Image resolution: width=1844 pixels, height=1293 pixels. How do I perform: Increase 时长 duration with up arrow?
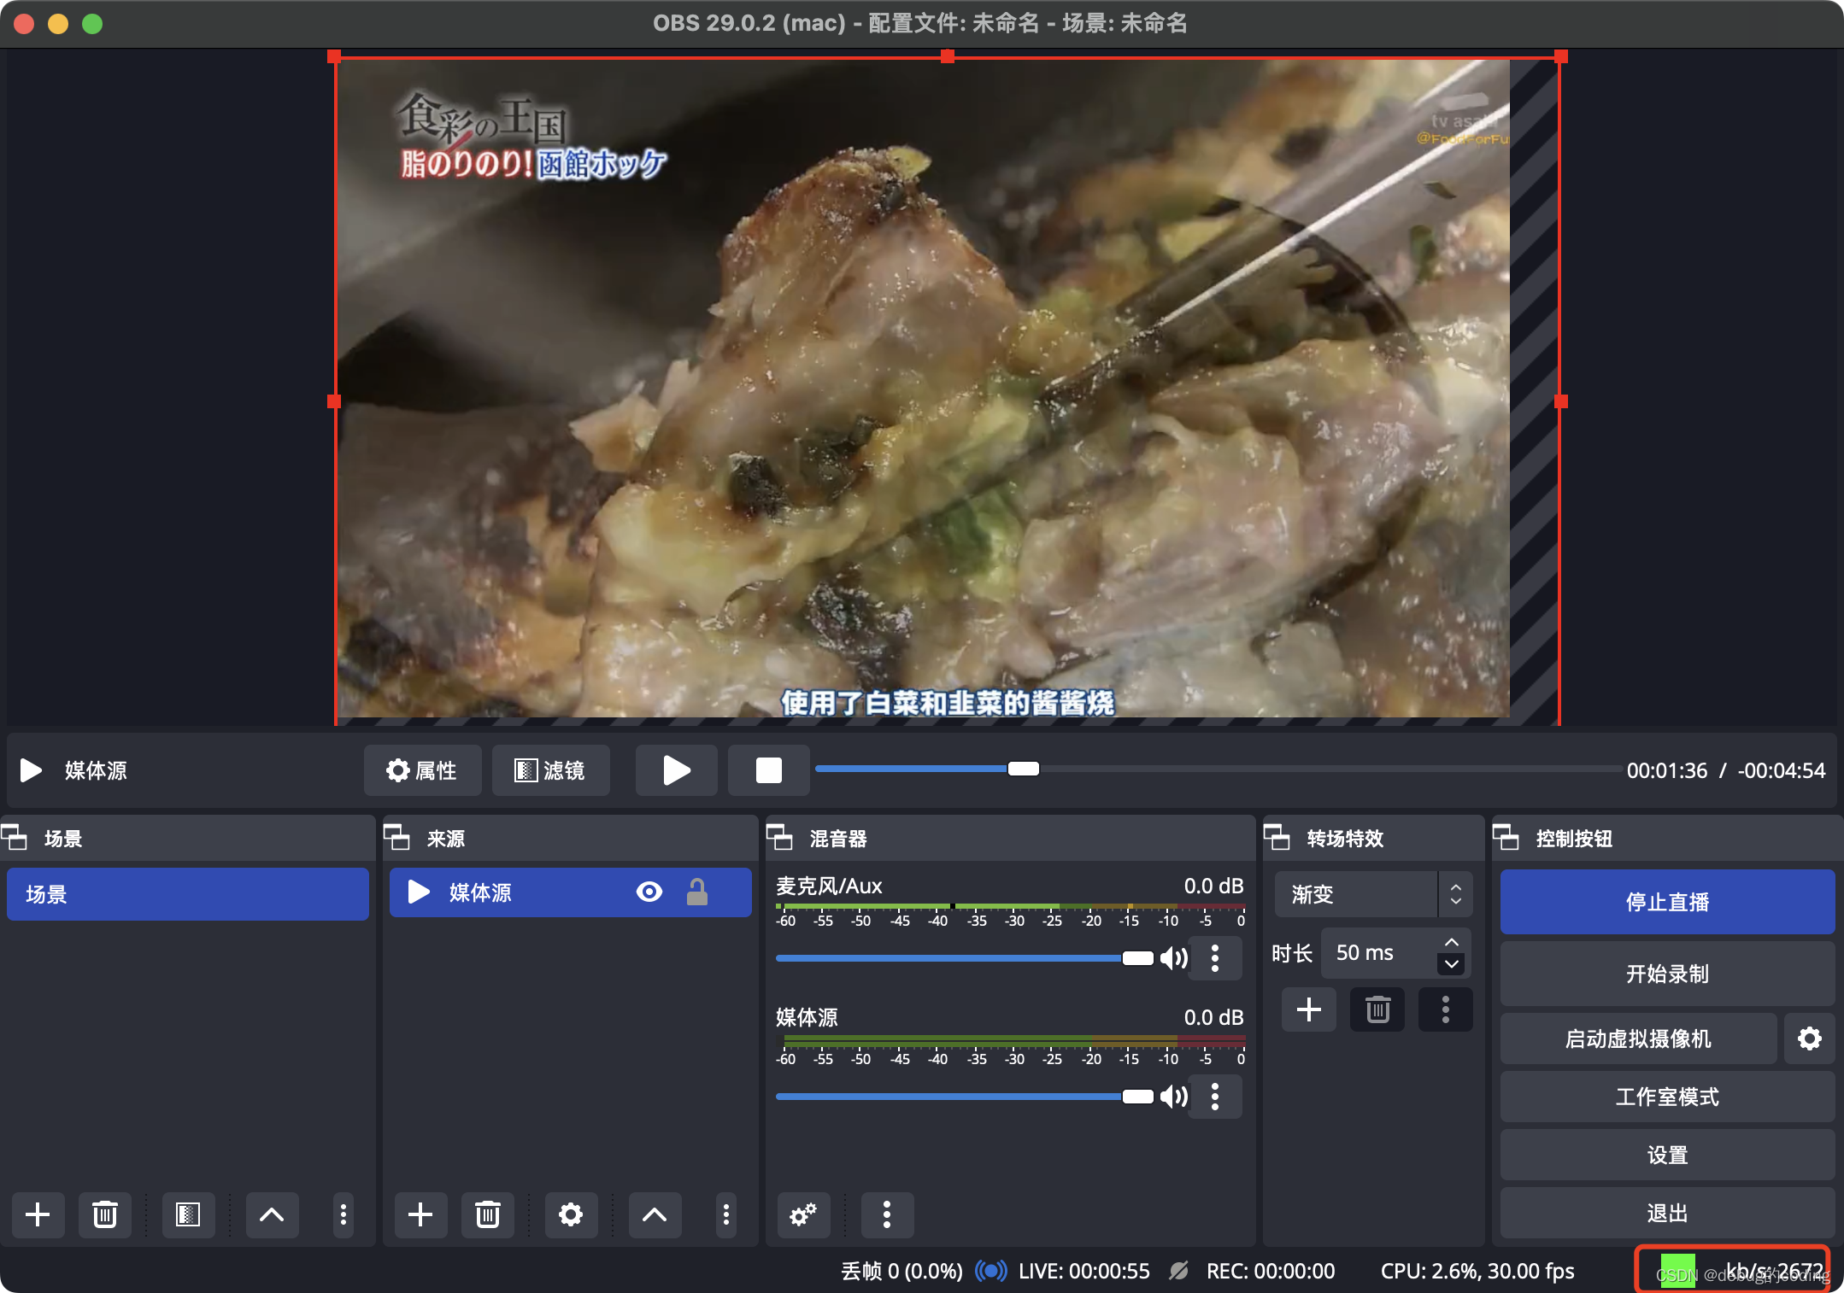tap(1452, 942)
